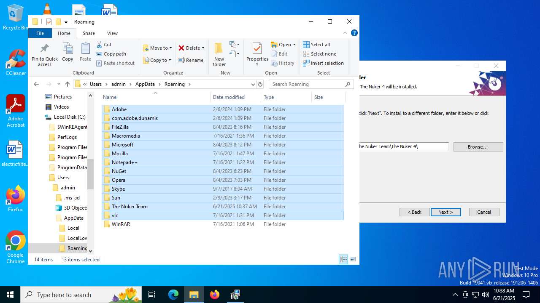Screen dimensions: 540x303
Task: Click Rename in Organize group
Action: pyautogui.click(x=191, y=60)
